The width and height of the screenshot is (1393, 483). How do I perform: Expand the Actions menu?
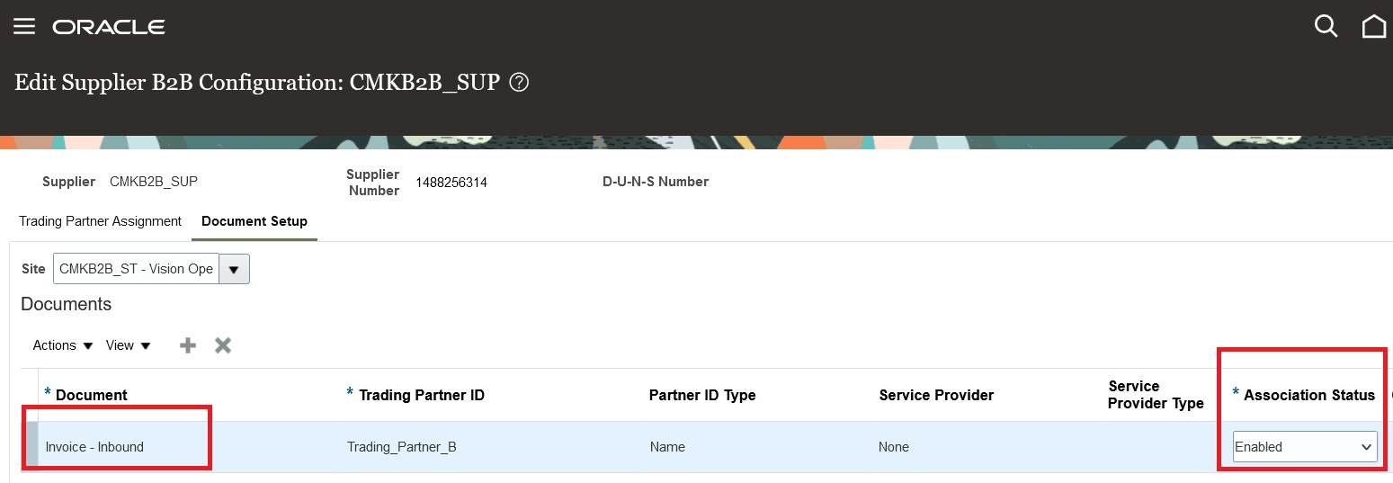pos(63,345)
